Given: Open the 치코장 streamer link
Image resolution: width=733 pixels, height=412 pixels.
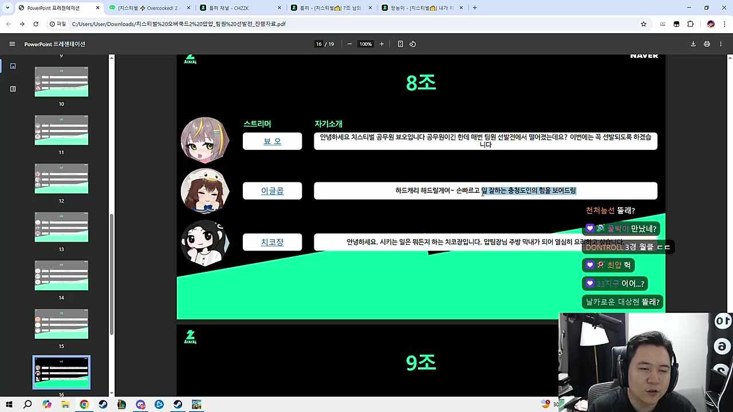Looking at the screenshot, I should [x=272, y=243].
